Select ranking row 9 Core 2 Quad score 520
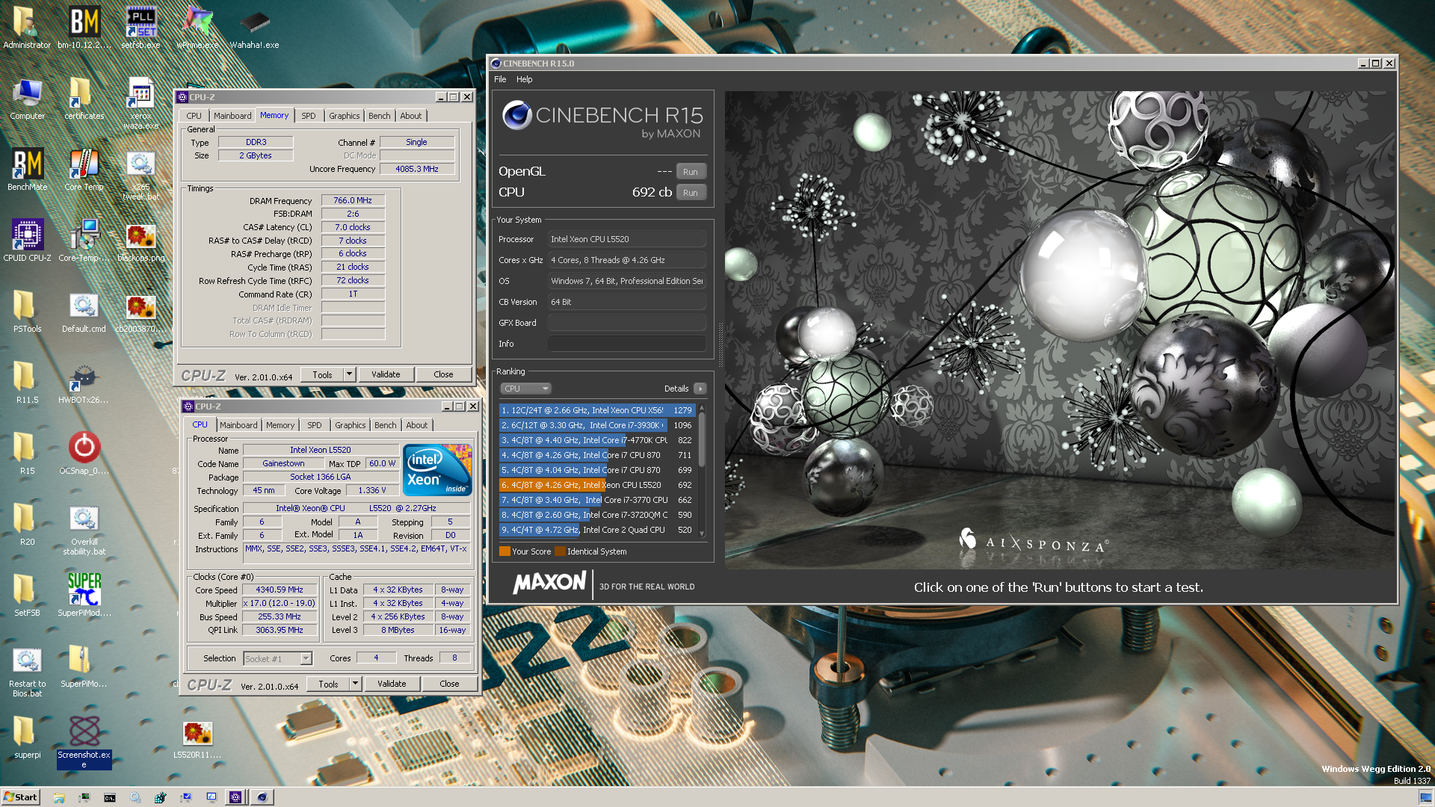Screen dimensions: 1435x807 point(597,530)
